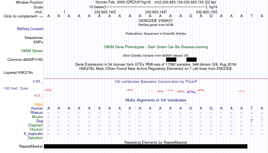Select the Zebrafish alignment row label

[x=35, y=138]
